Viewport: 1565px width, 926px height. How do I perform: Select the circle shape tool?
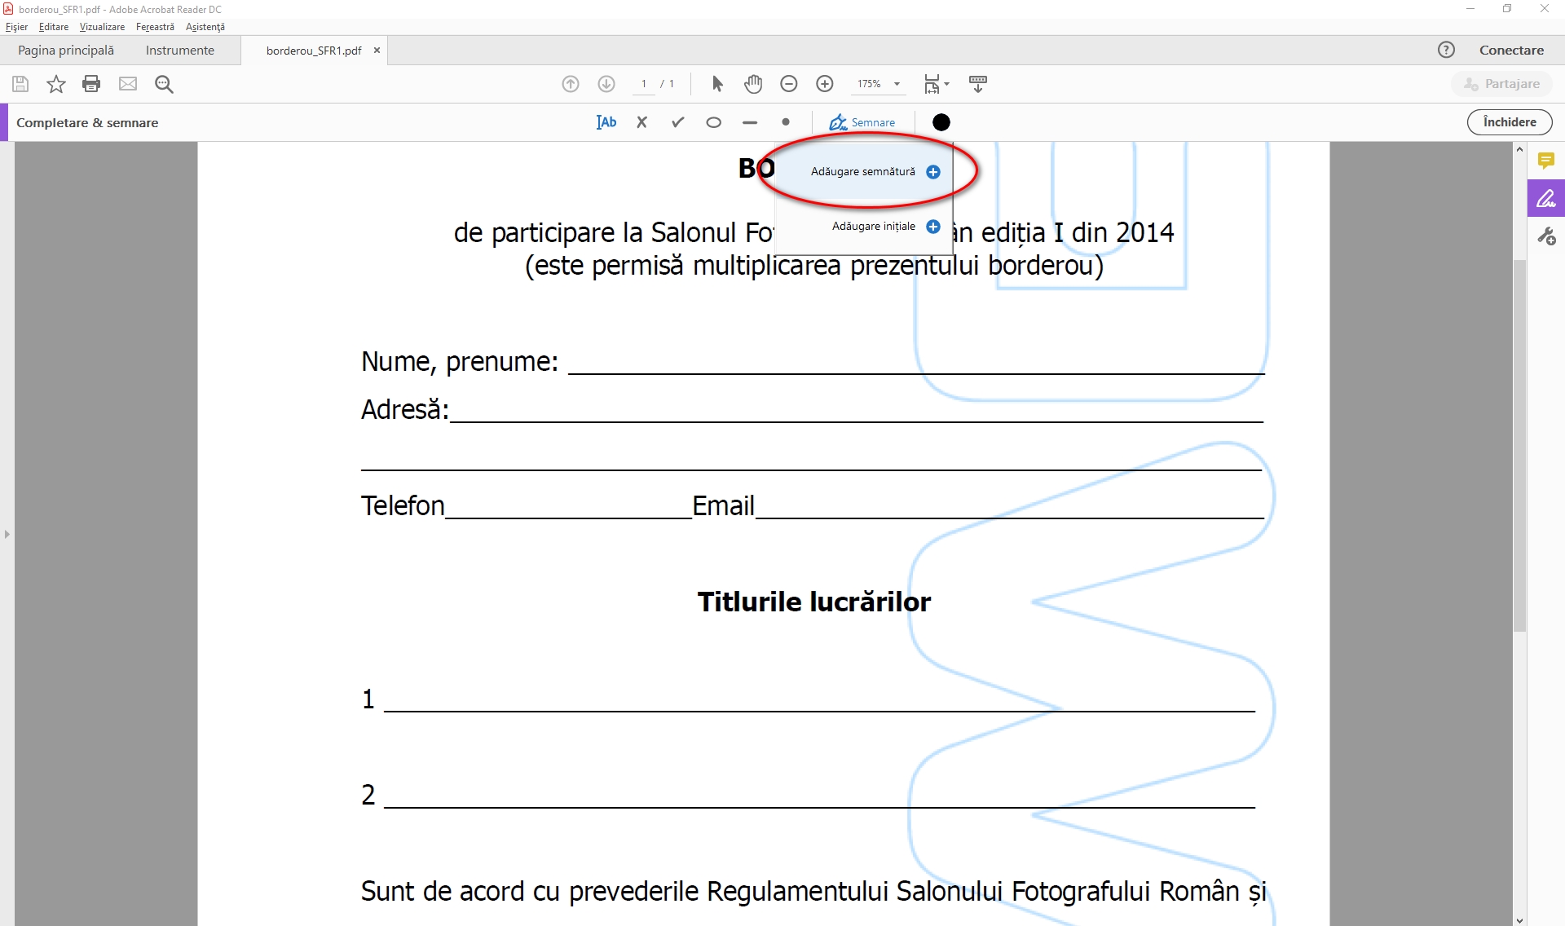click(713, 122)
